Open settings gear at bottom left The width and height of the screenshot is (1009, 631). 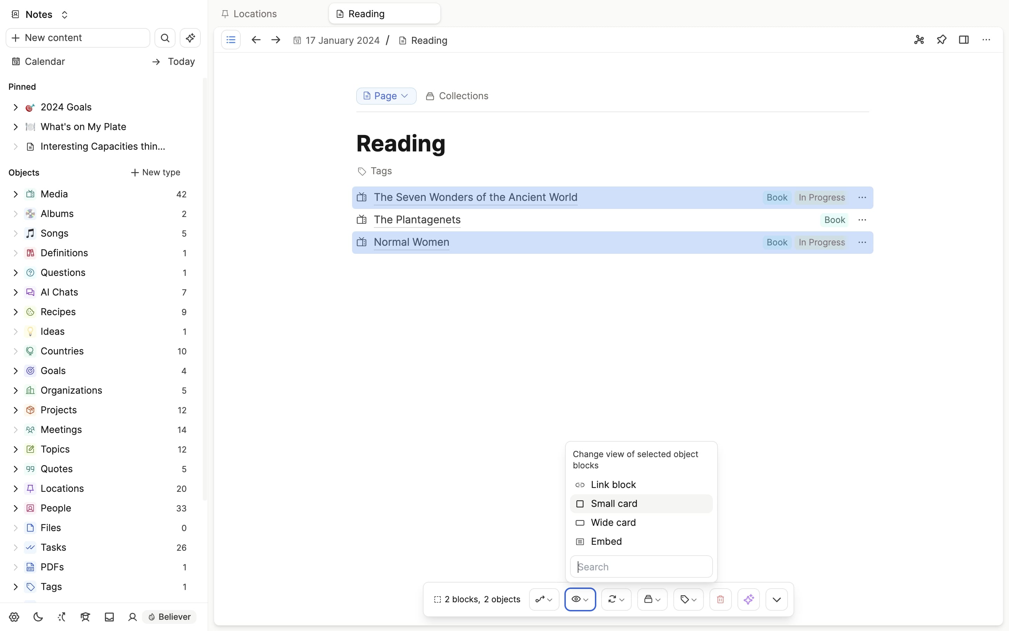(14, 617)
